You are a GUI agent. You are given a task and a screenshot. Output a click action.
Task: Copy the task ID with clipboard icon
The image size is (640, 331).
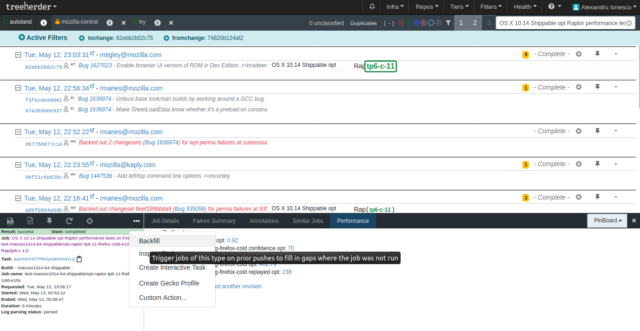click(x=79, y=259)
